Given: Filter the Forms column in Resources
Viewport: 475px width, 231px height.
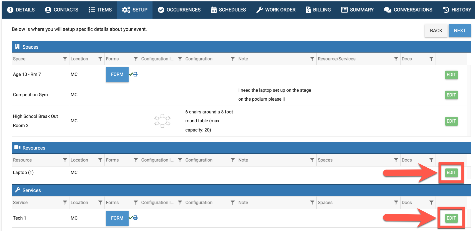Looking at the screenshot, I should point(136,160).
